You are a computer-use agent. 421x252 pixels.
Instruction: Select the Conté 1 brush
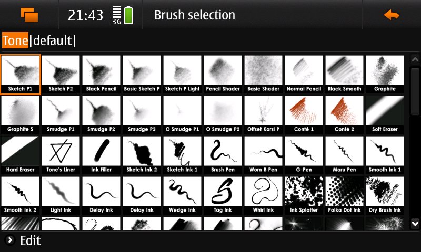point(304,114)
